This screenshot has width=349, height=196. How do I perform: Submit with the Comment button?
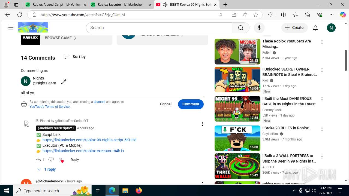(x=191, y=104)
